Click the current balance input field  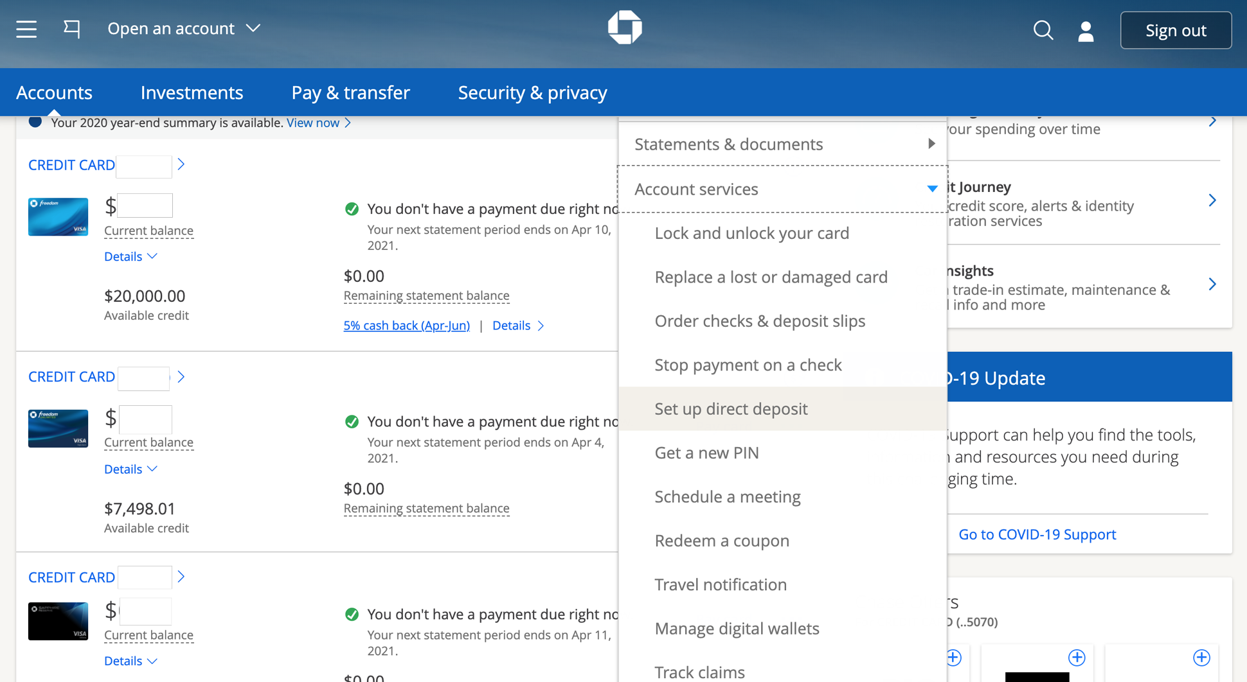pos(145,205)
